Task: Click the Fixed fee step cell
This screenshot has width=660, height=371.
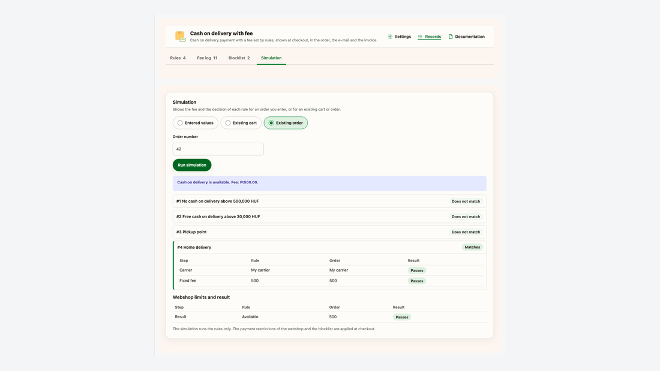Action: [x=188, y=280]
